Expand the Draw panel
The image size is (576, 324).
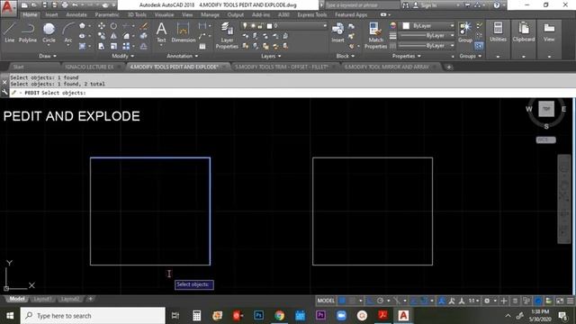[x=48, y=56]
